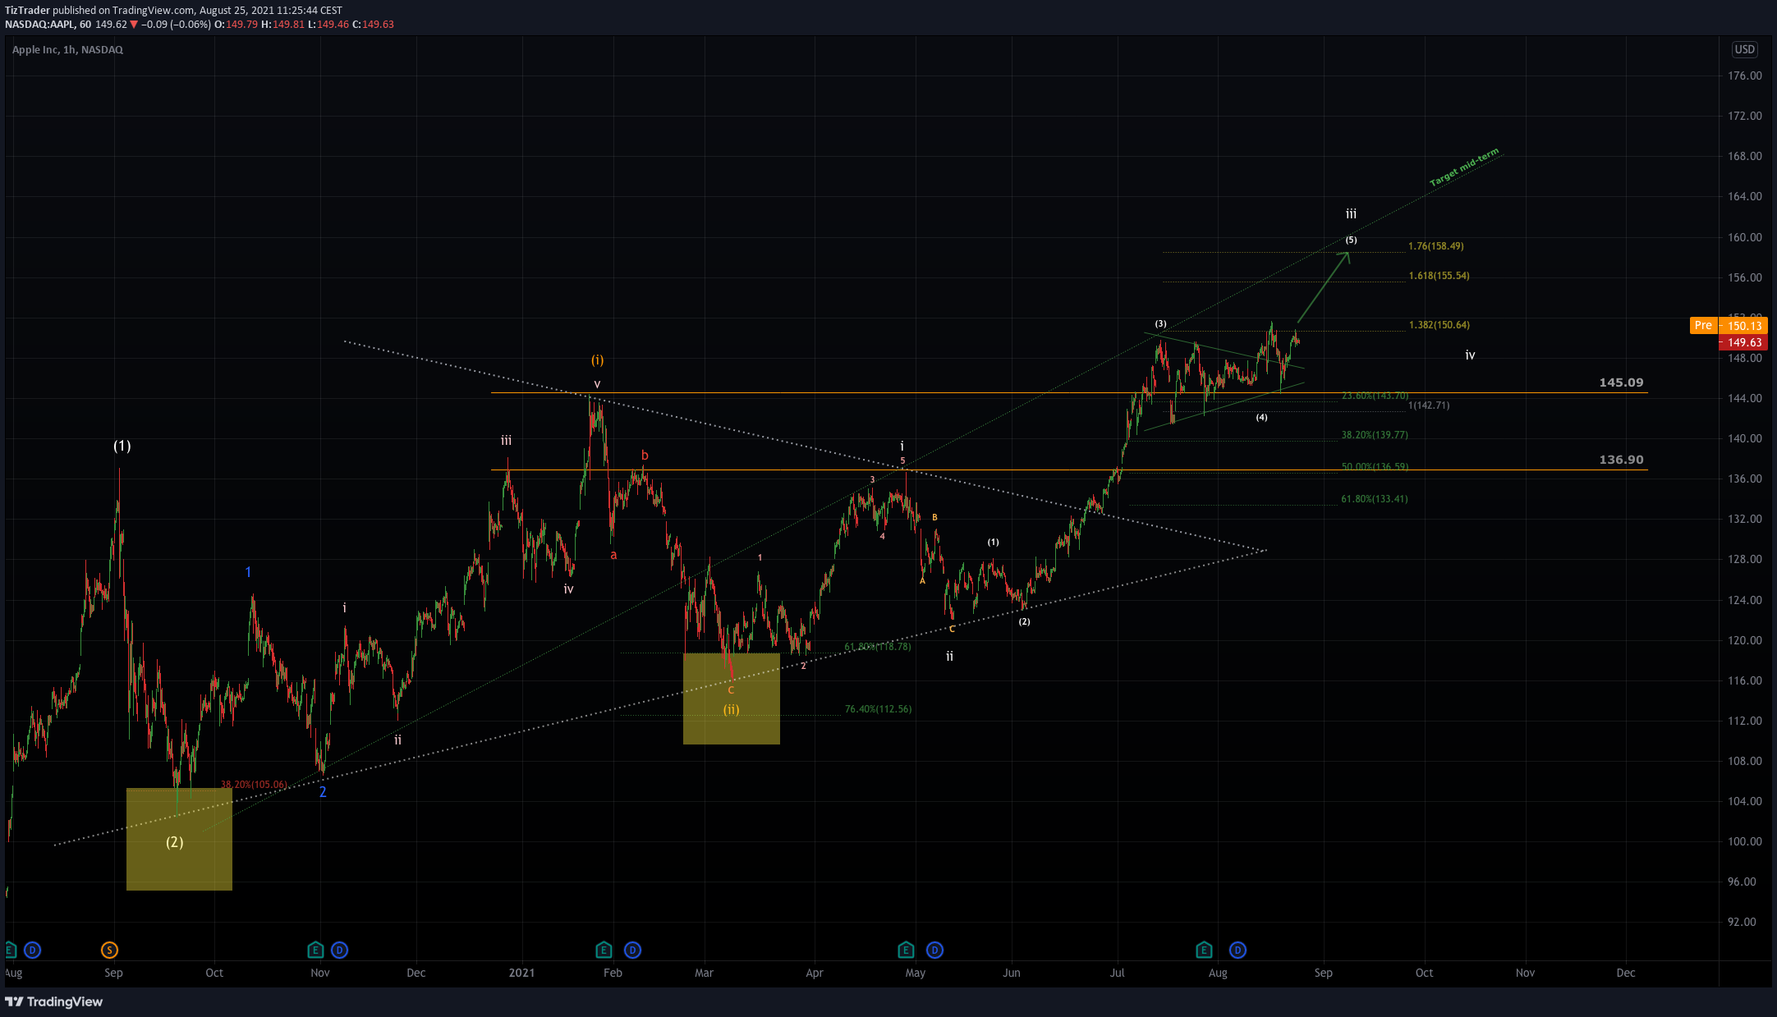Open TizTrader profile link in header
Image resolution: width=1777 pixels, height=1017 pixels.
tap(27, 11)
